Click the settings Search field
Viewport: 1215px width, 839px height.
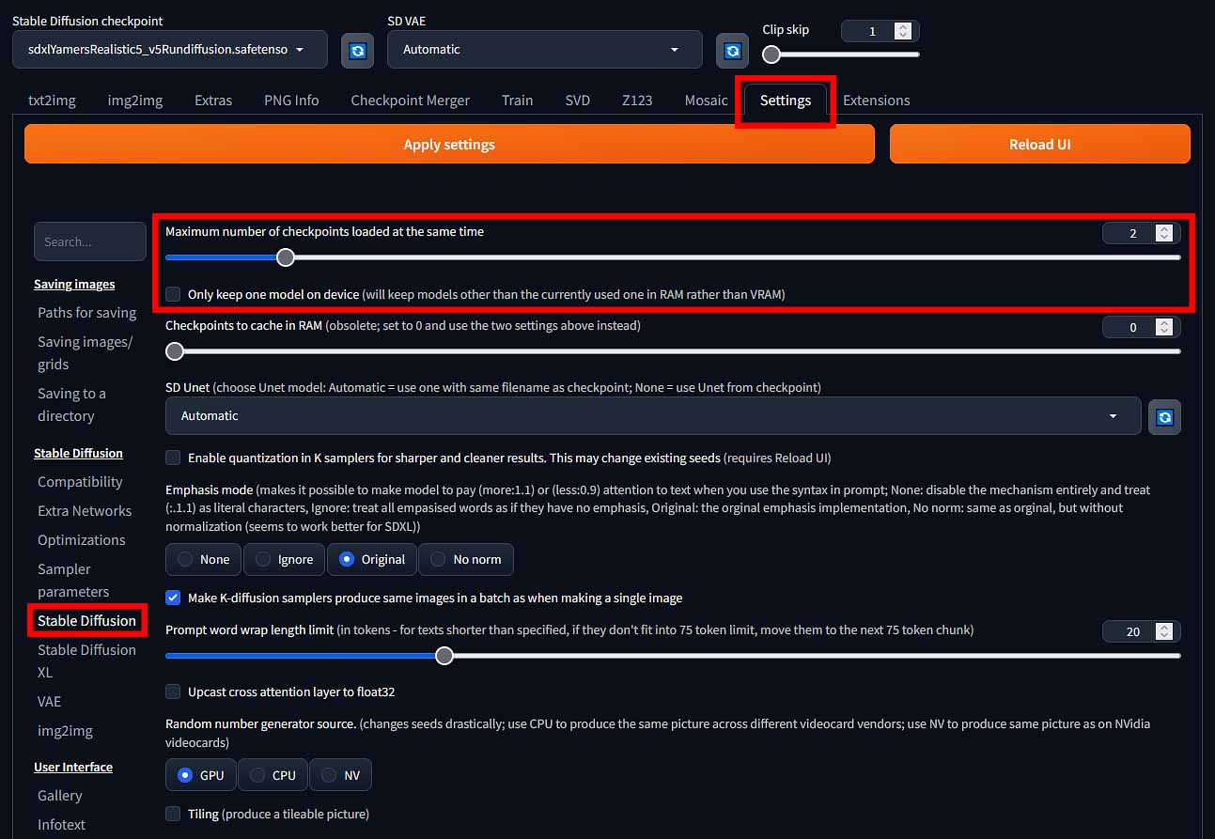click(90, 241)
